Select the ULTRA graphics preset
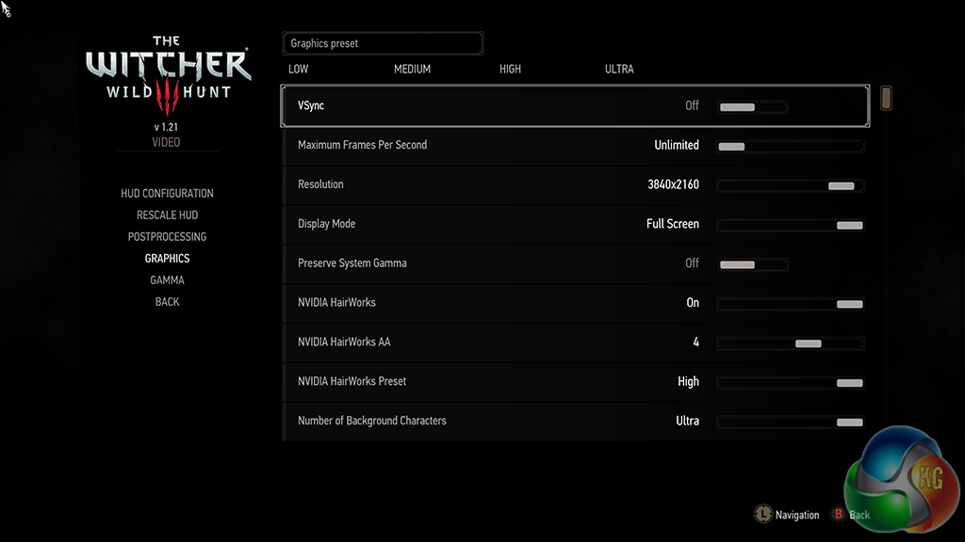 [619, 69]
